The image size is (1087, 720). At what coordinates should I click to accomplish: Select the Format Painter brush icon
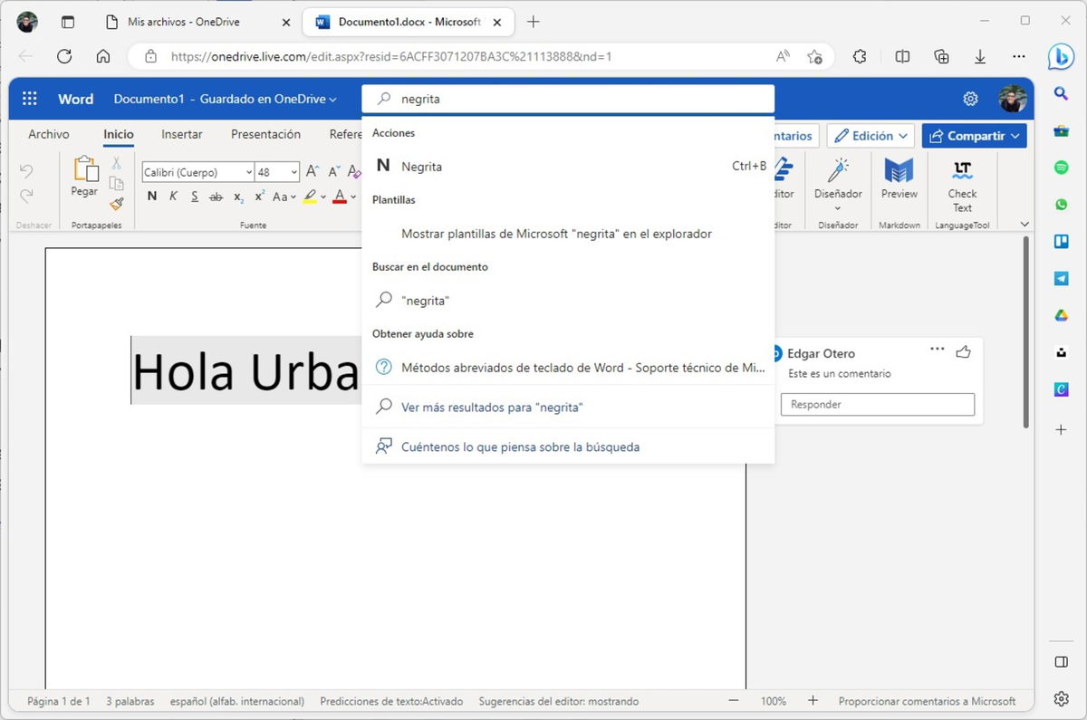pos(116,205)
